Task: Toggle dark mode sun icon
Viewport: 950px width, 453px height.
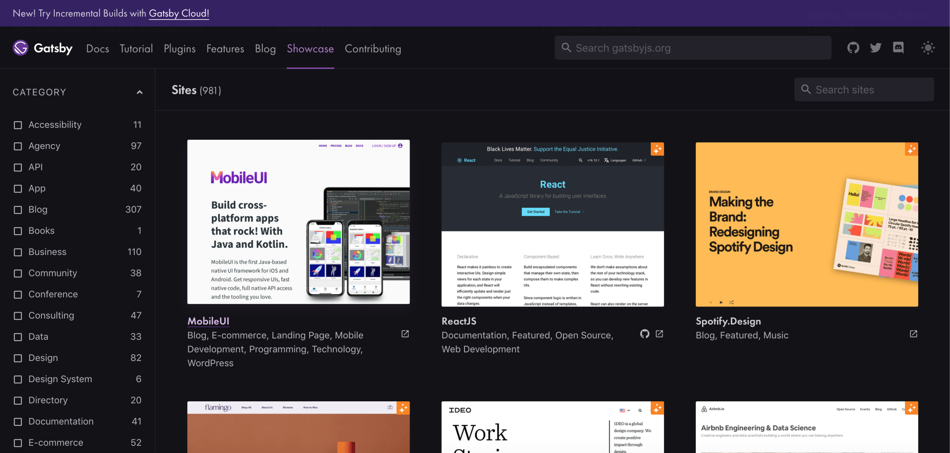Action: (x=928, y=48)
